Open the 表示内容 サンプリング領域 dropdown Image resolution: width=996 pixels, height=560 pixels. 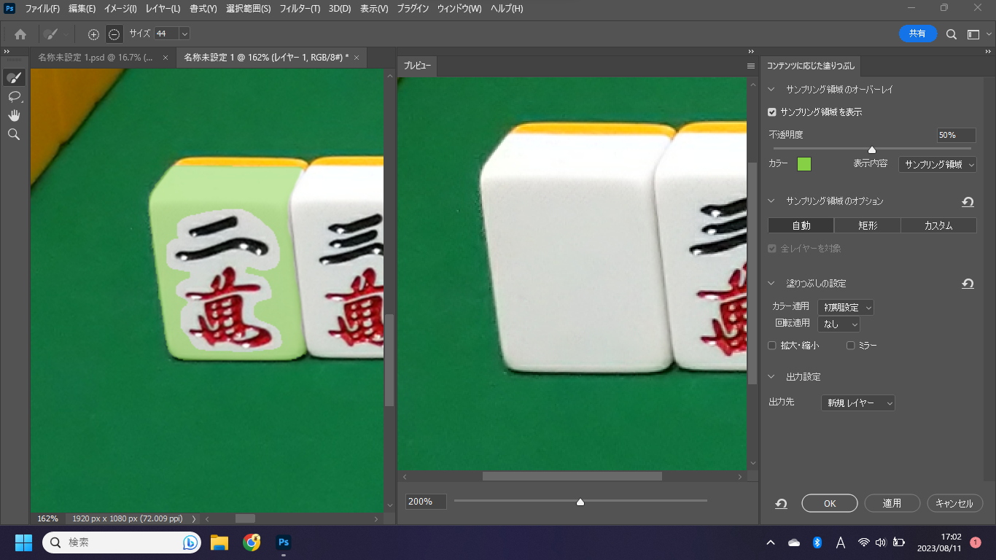[x=937, y=165]
